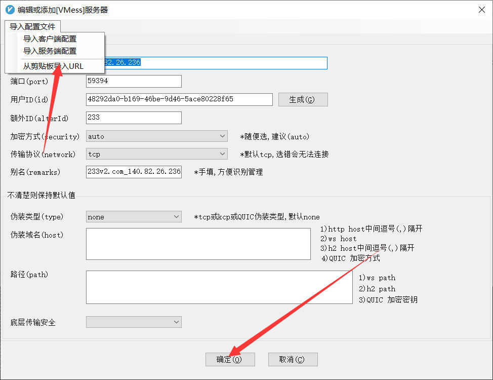Focus the 用户ID(id) UUID text field
Screen dimensions: 493x380
pyautogui.click(x=179, y=99)
